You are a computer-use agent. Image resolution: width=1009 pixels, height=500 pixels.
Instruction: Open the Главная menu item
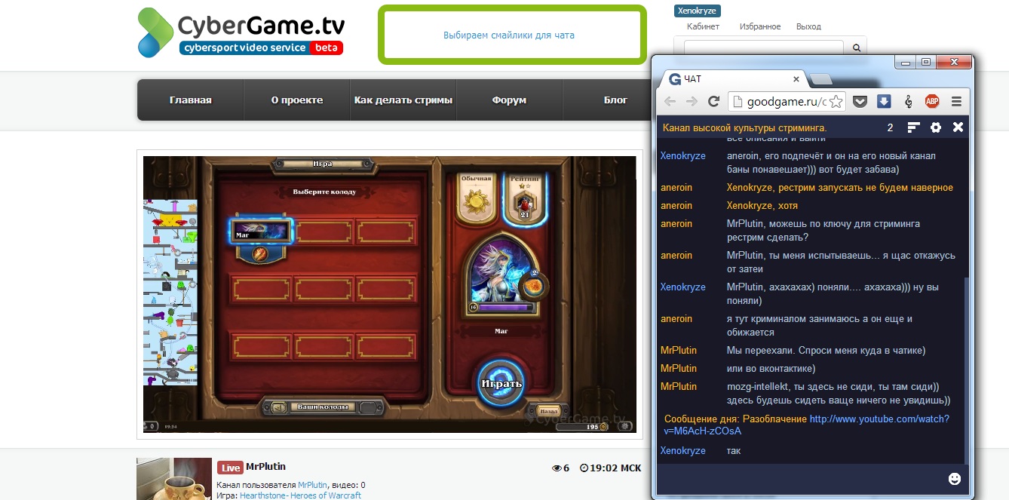click(190, 100)
